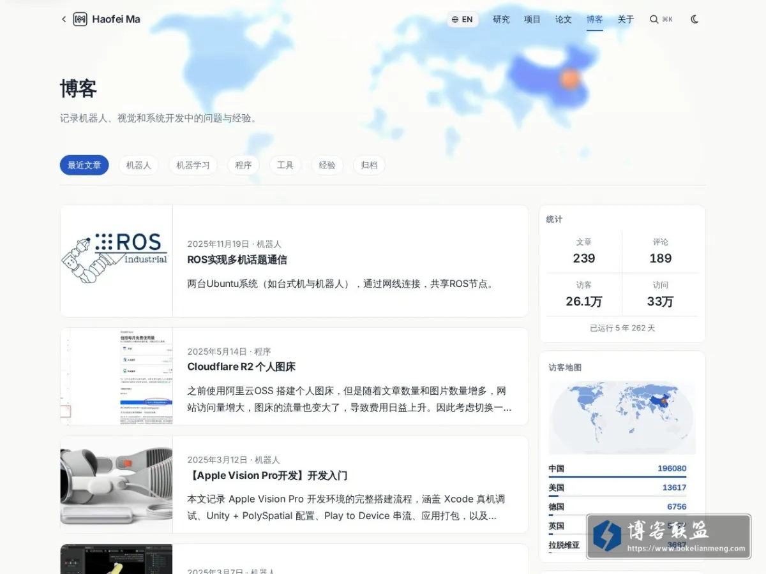This screenshot has height=574, width=766.
Task: Click the 2025年11月19日 · 机器人 date line
Action: (x=234, y=244)
